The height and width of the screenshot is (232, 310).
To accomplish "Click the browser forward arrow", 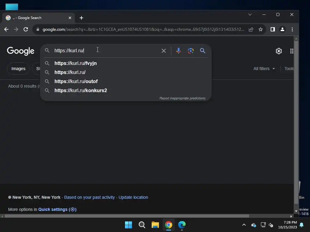I will point(16,29).
